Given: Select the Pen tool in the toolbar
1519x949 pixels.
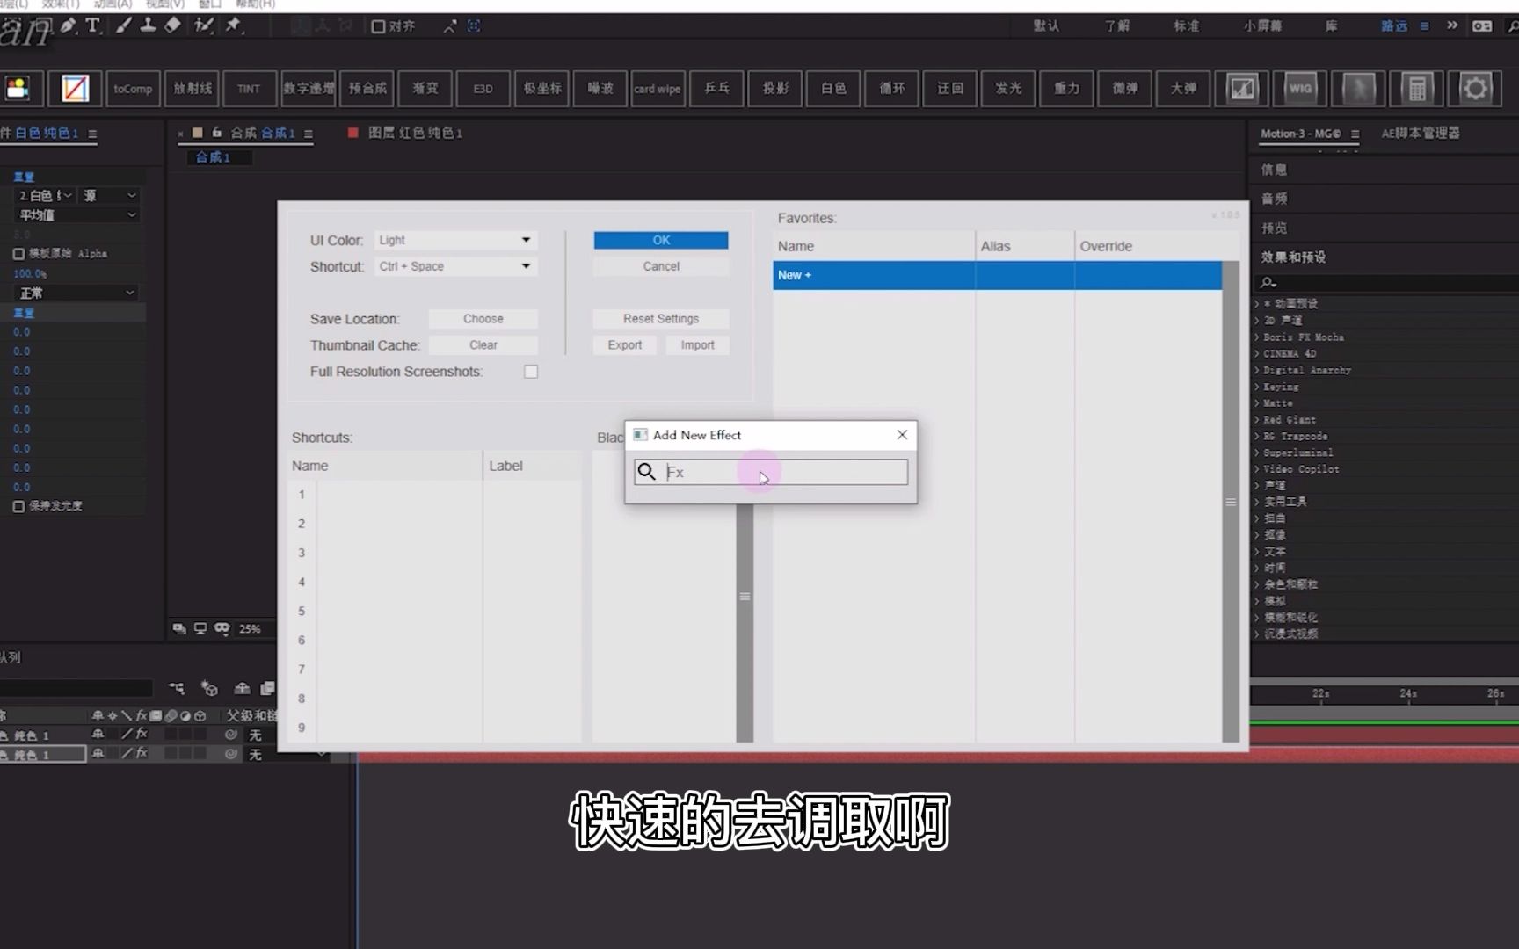Looking at the screenshot, I should [69, 25].
